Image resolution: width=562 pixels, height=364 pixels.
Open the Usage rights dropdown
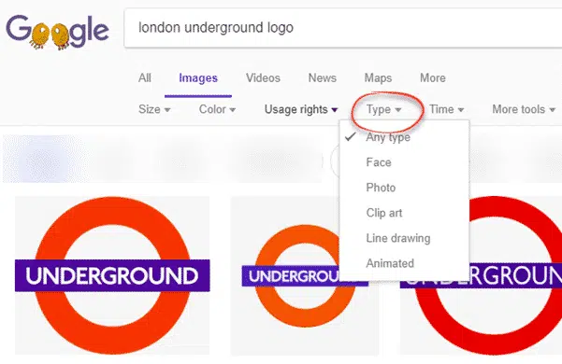[301, 109]
